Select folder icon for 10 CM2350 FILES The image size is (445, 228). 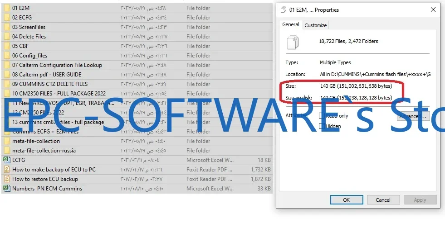point(7,93)
